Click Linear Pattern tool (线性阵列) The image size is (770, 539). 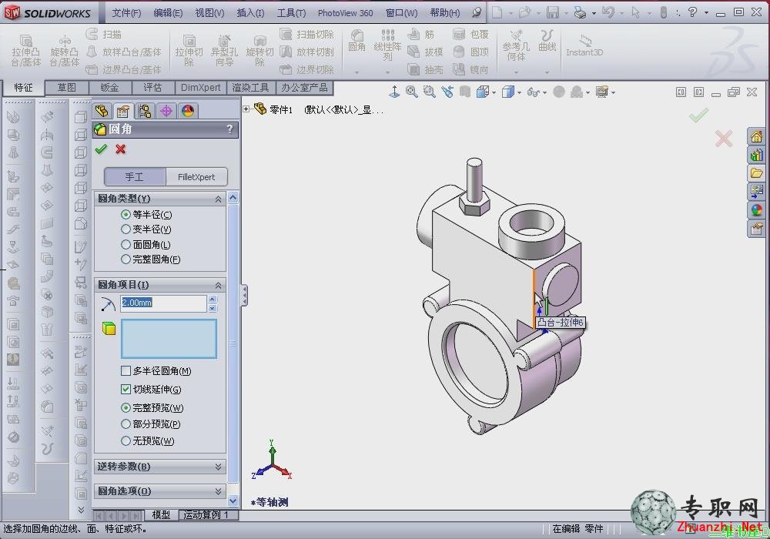387,45
